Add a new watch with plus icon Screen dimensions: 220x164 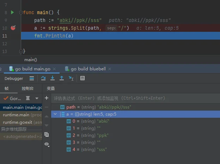(47, 98)
